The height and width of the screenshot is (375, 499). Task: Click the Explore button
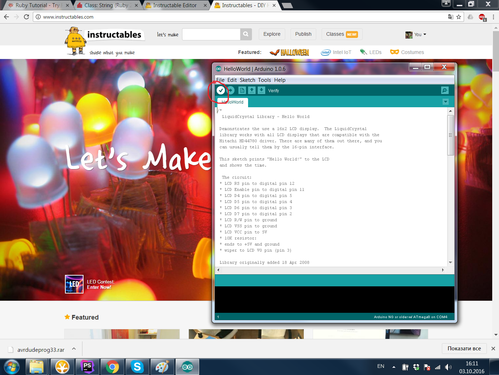272,34
